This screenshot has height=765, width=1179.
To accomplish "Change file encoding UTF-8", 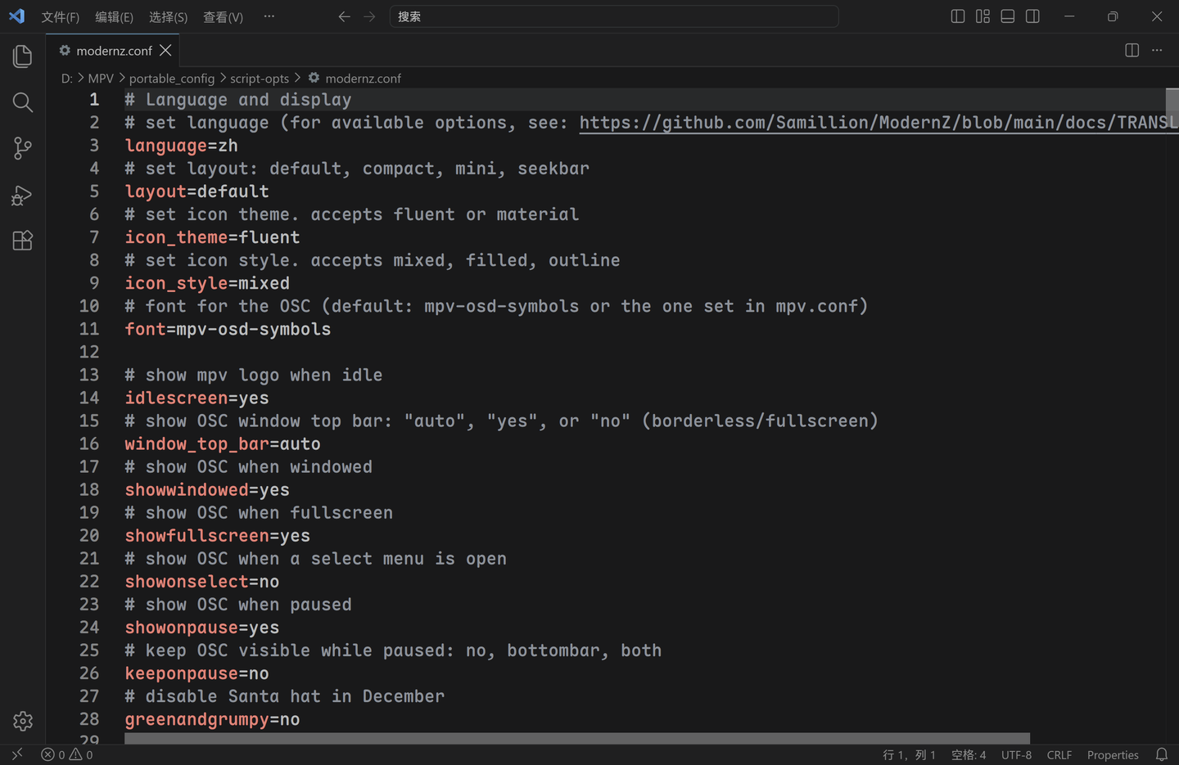I will 1016,754.
